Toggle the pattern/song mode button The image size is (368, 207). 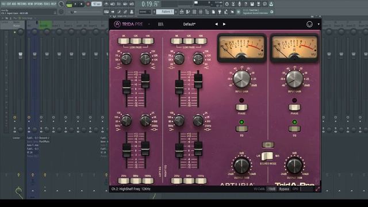[x=69, y=5]
